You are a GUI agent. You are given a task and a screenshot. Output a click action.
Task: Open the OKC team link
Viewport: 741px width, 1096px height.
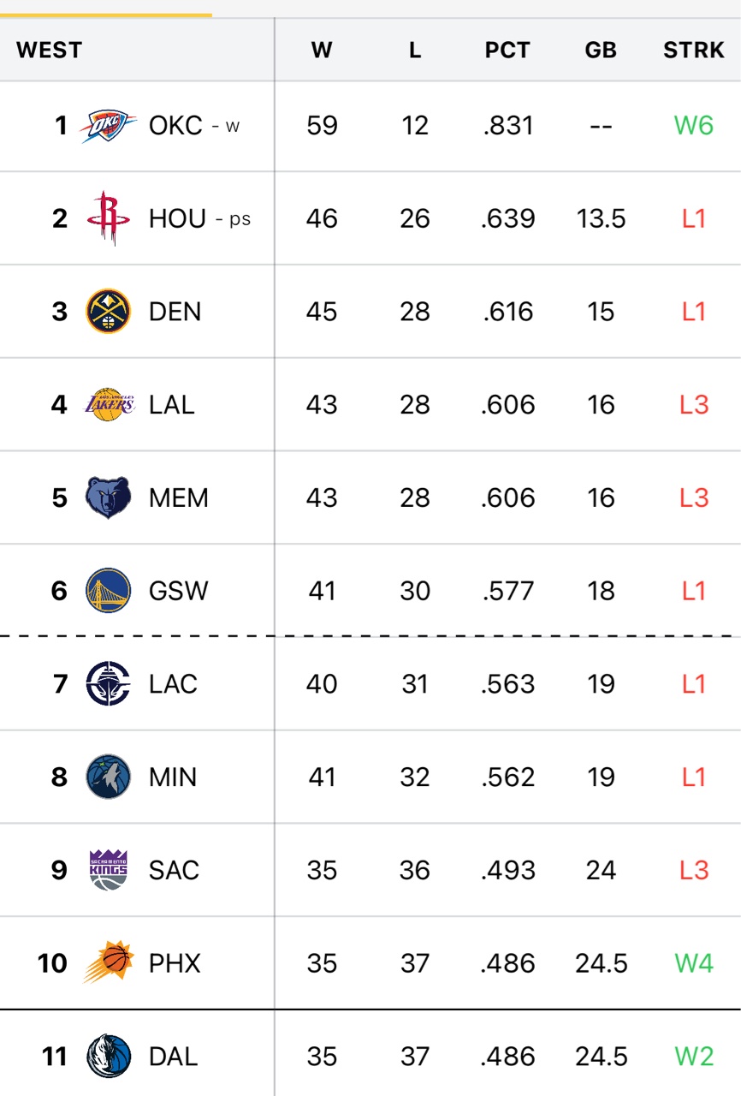[175, 126]
